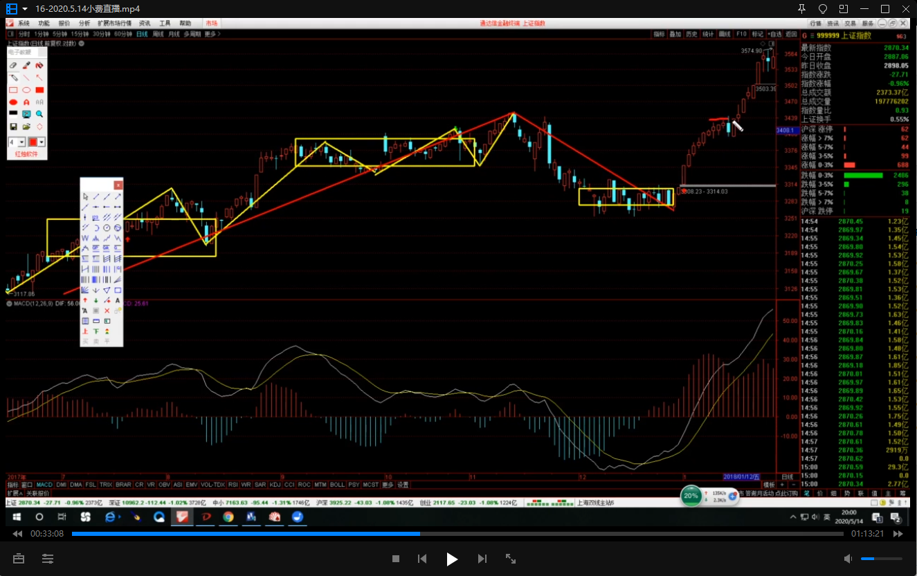Click the 行情 button at top right
Image resolution: width=917 pixels, height=576 pixels.
[815, 24]
